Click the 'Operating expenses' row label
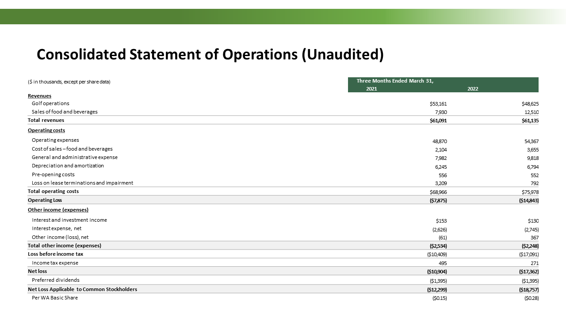Viewport: 566px width, 318px height. click(x=55, y=140)
